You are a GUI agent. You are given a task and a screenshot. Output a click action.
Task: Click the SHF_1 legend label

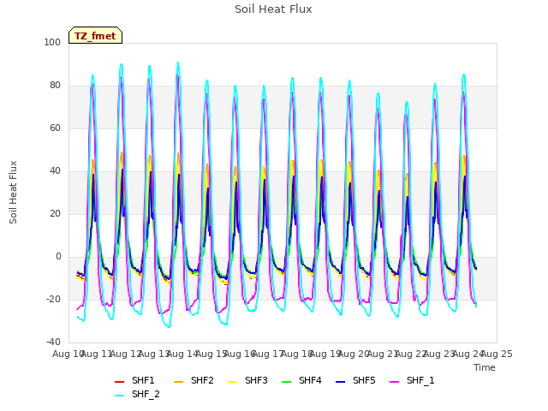pos(420,380)
